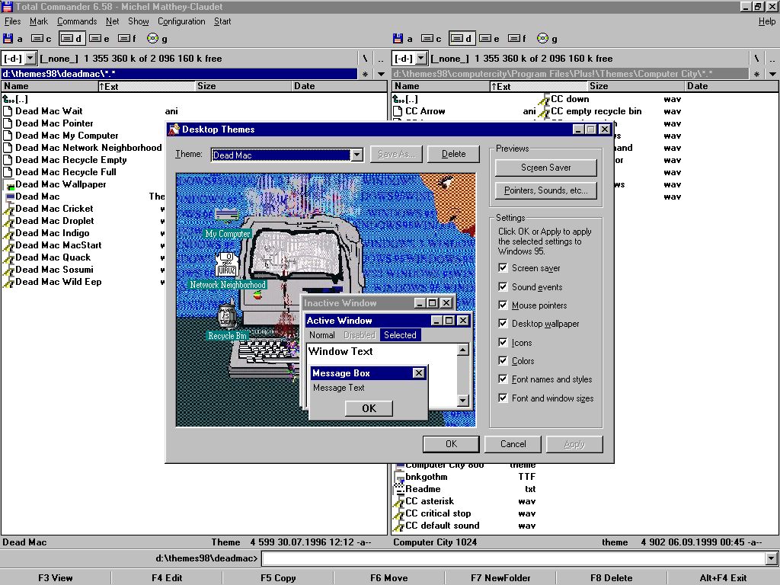Click Dead Mac Wallpaper file icon
The image size is (780, 585).
click(x=8, y=184)
